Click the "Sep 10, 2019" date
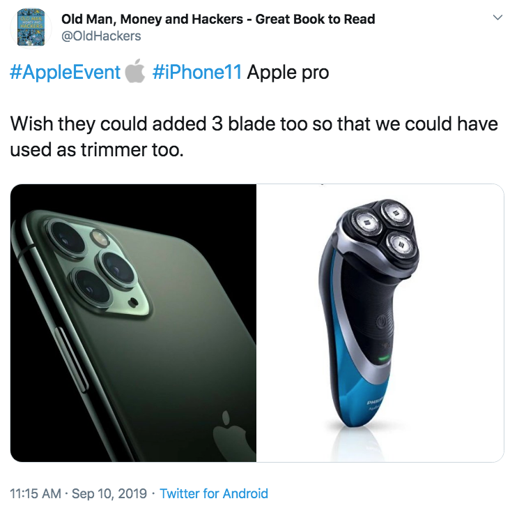510x508 pixels. (109, 493)
